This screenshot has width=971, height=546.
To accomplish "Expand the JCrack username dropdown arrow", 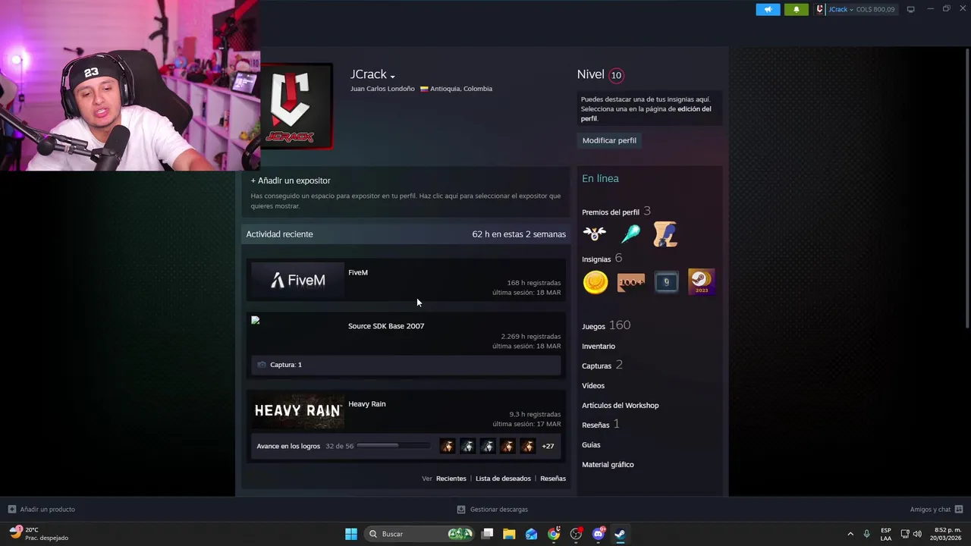I will pyautogui.click(x=392, y=76).
